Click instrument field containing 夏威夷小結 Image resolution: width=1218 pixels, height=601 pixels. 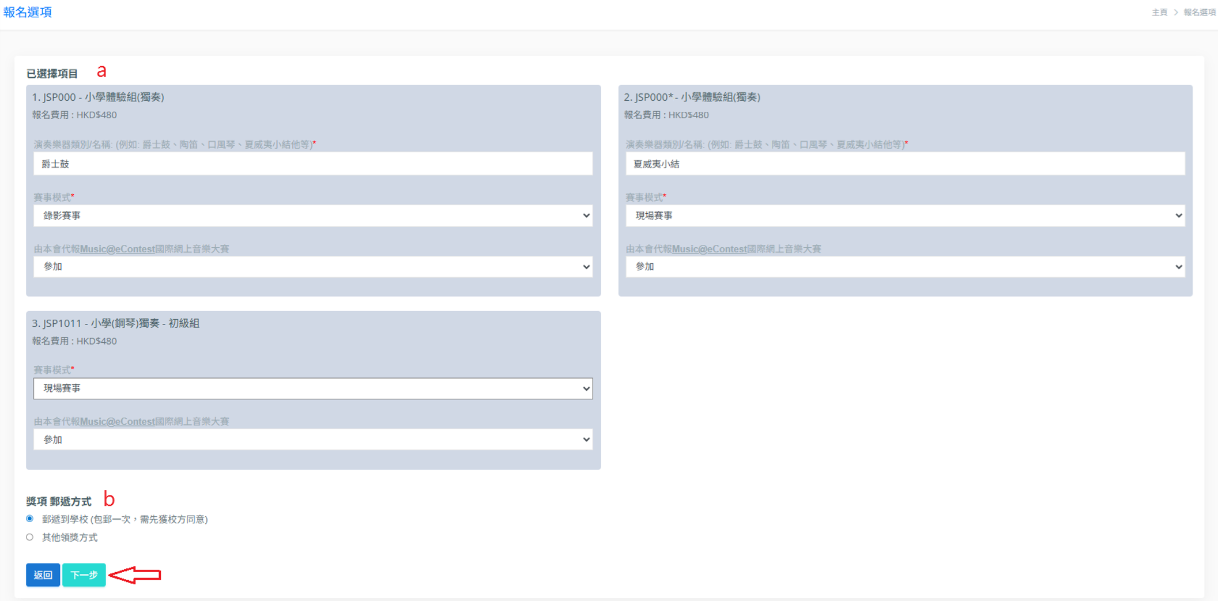coord(905,164)
